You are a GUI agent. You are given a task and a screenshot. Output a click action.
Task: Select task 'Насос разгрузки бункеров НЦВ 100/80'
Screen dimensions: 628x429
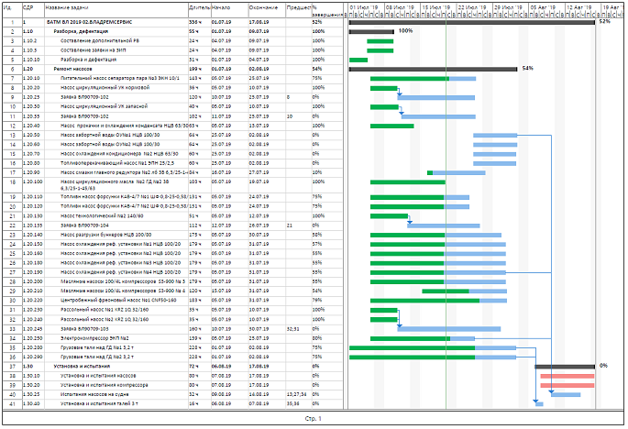point(106,235)
